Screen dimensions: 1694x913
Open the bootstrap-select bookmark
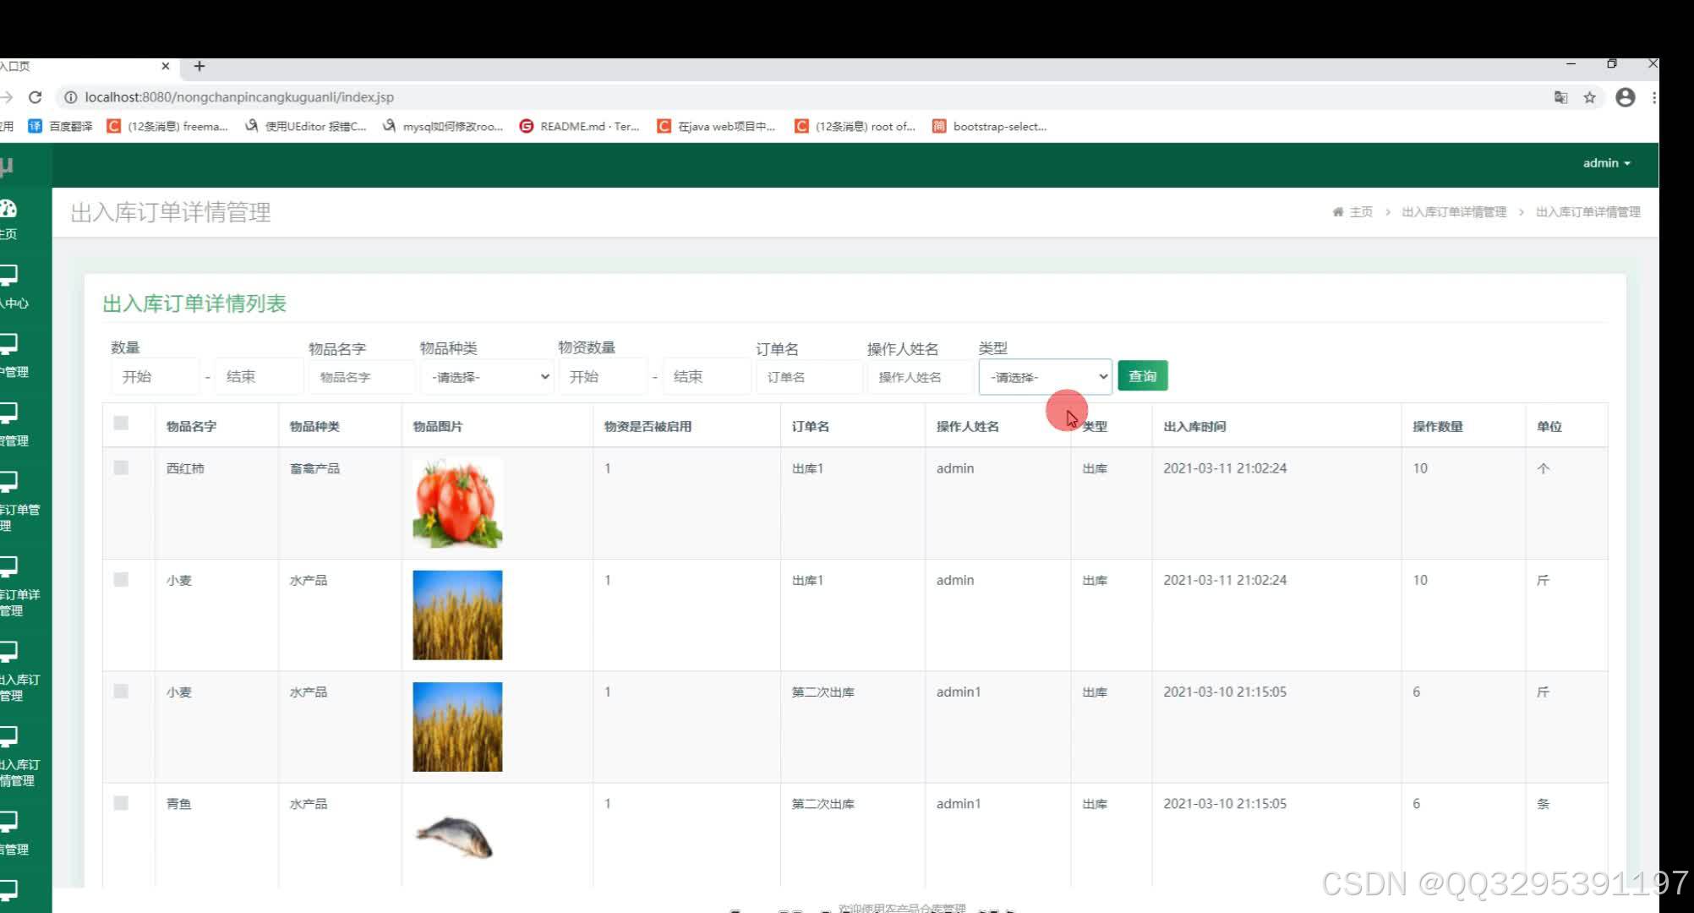989,126
